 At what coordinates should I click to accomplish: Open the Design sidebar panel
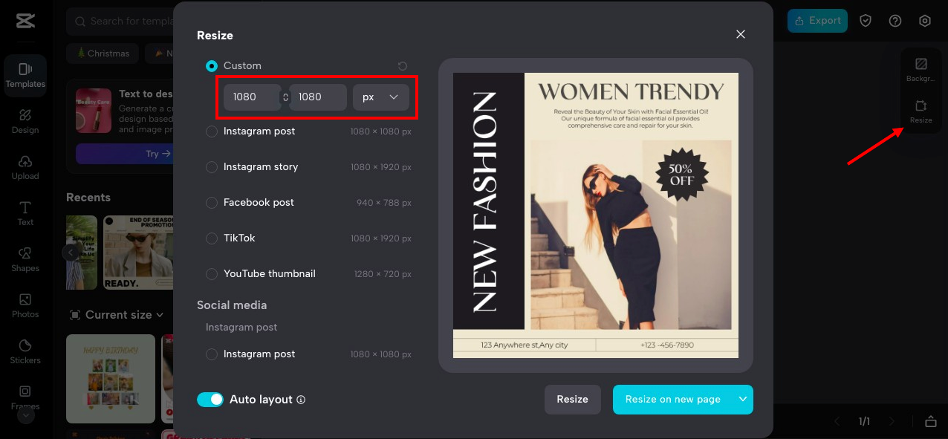(x=25, y=122)
